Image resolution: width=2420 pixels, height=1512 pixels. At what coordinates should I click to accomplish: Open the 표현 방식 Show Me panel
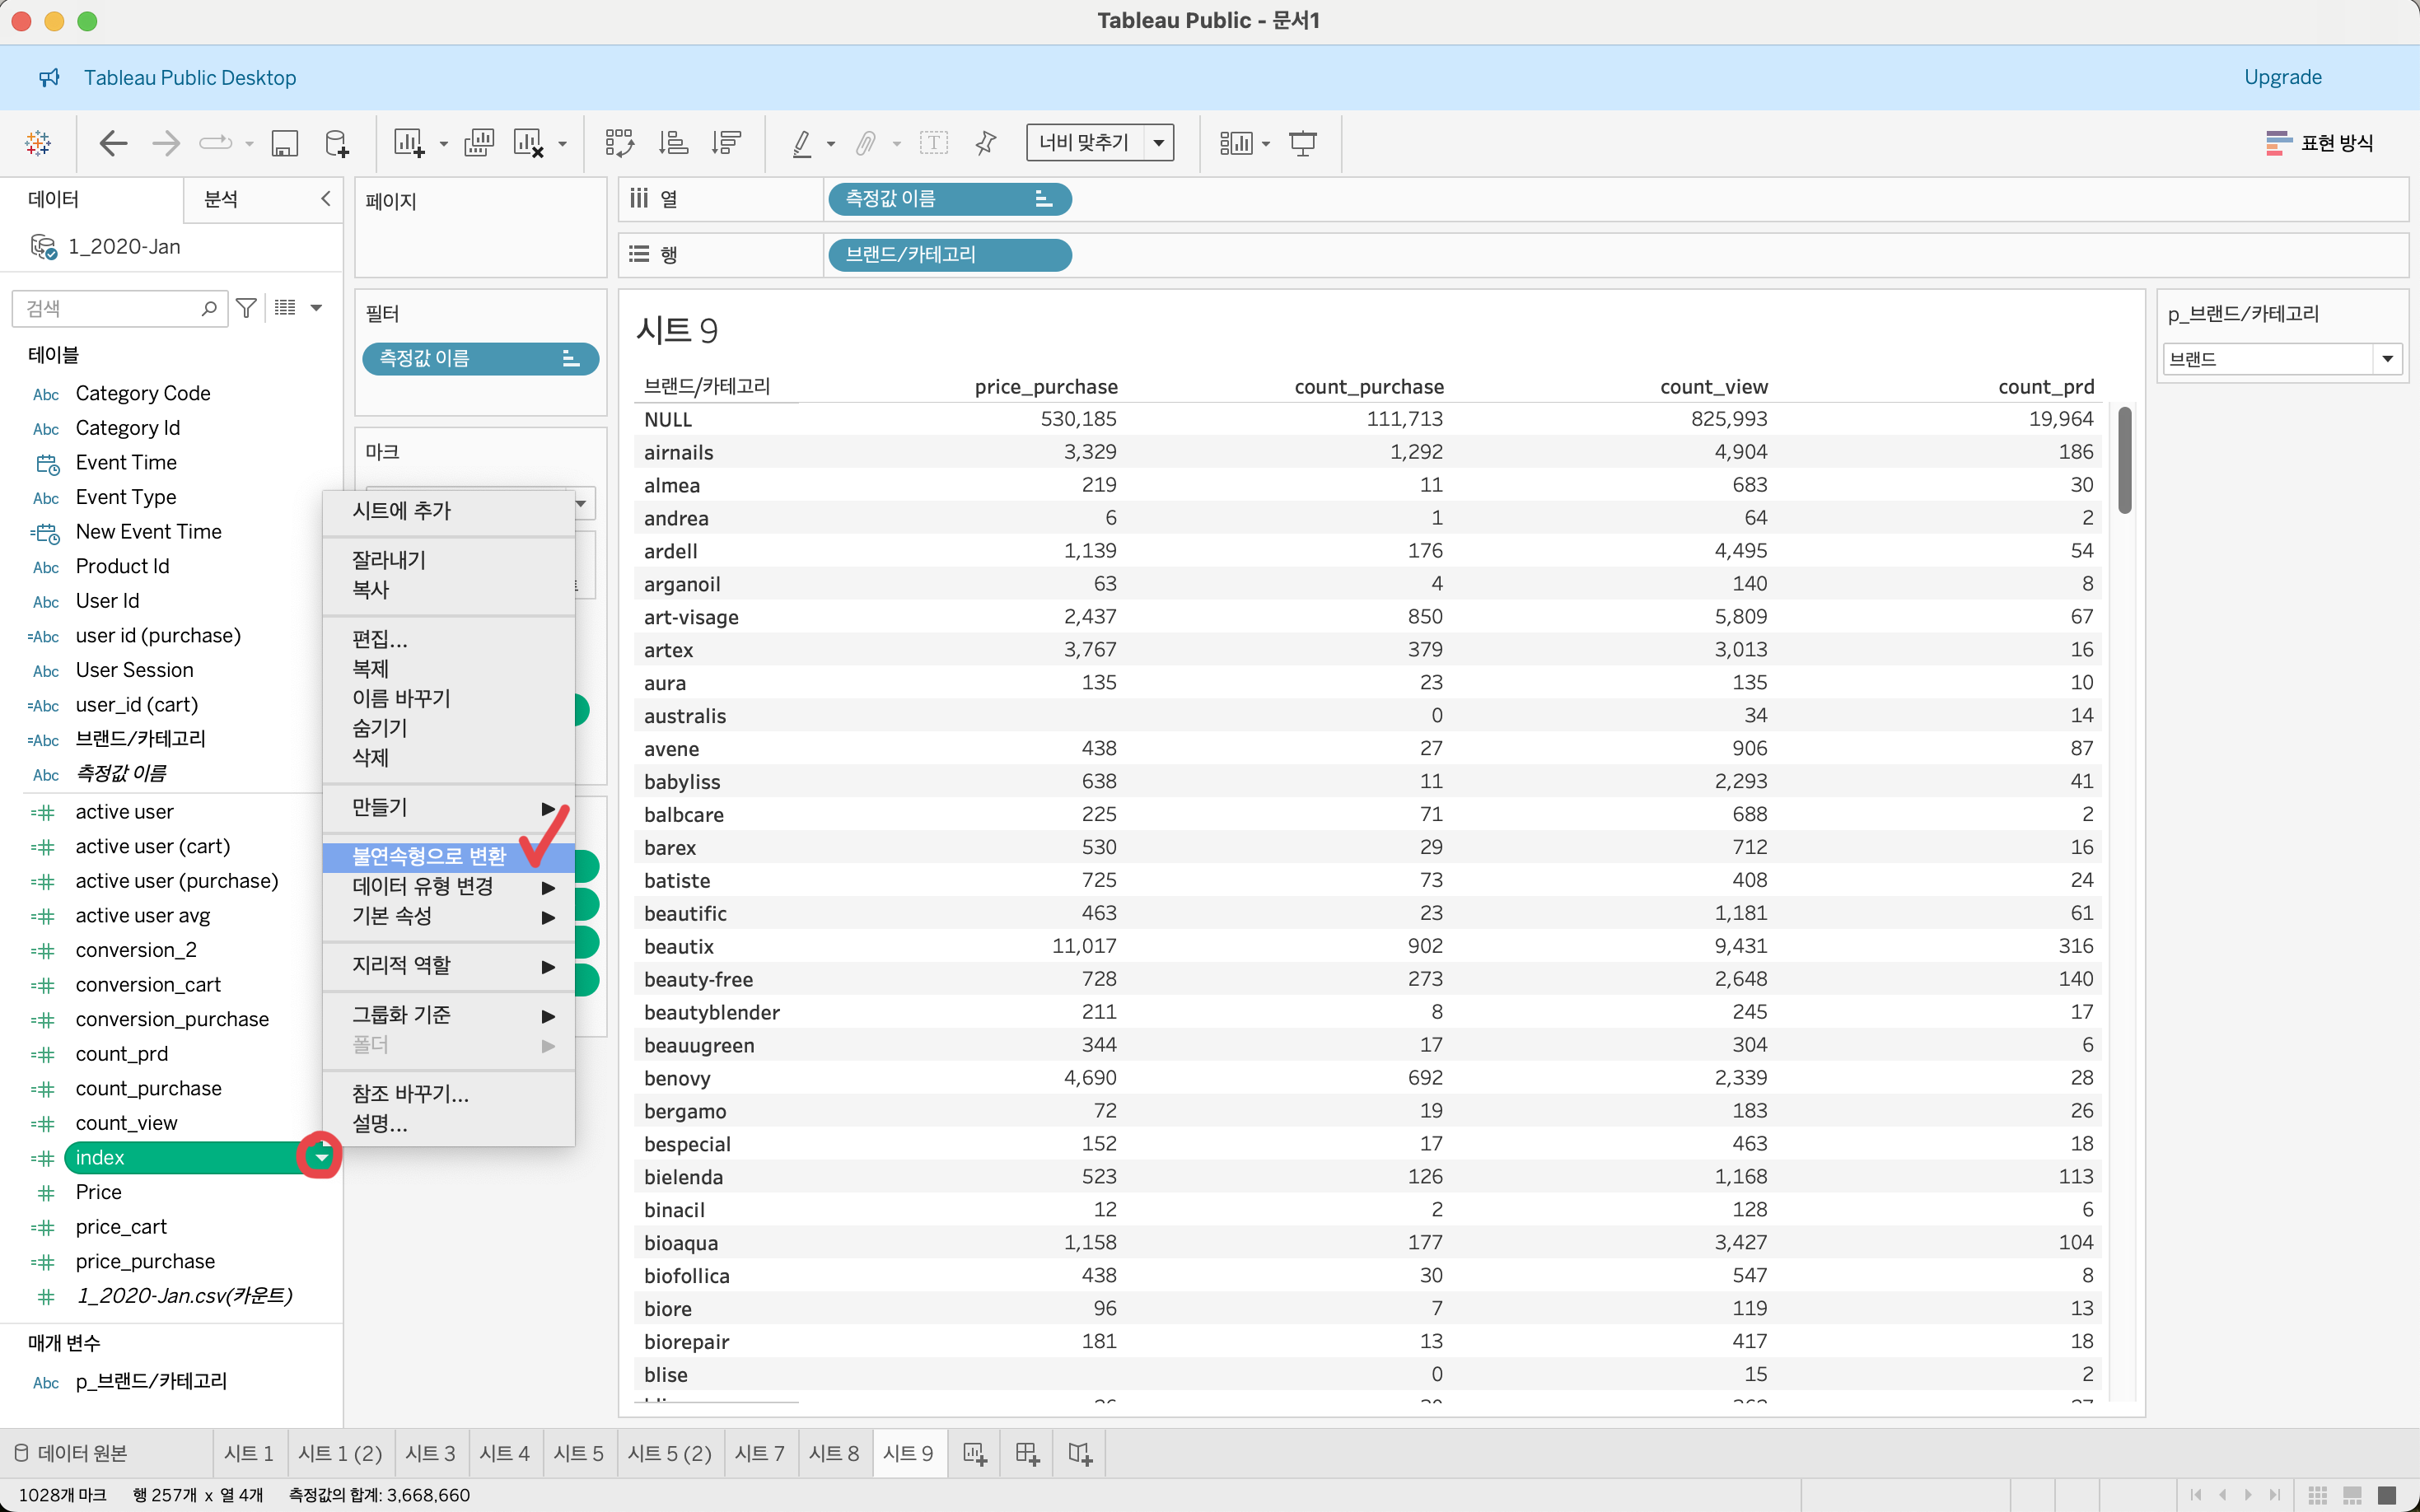(x=2320, y=143)
